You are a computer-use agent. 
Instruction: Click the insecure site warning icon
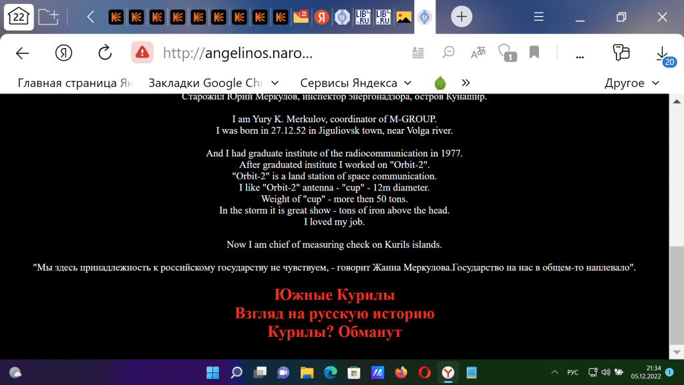coord(142,53)
